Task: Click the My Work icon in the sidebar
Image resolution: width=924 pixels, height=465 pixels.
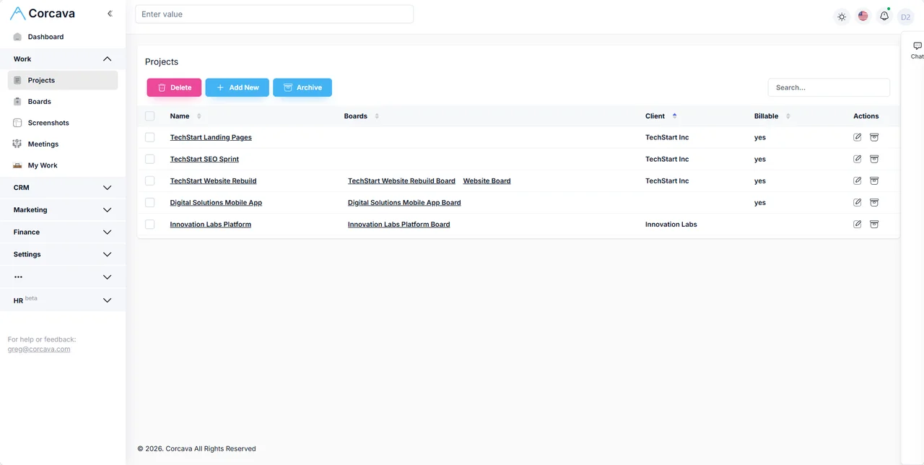Action: click(17, 165)
